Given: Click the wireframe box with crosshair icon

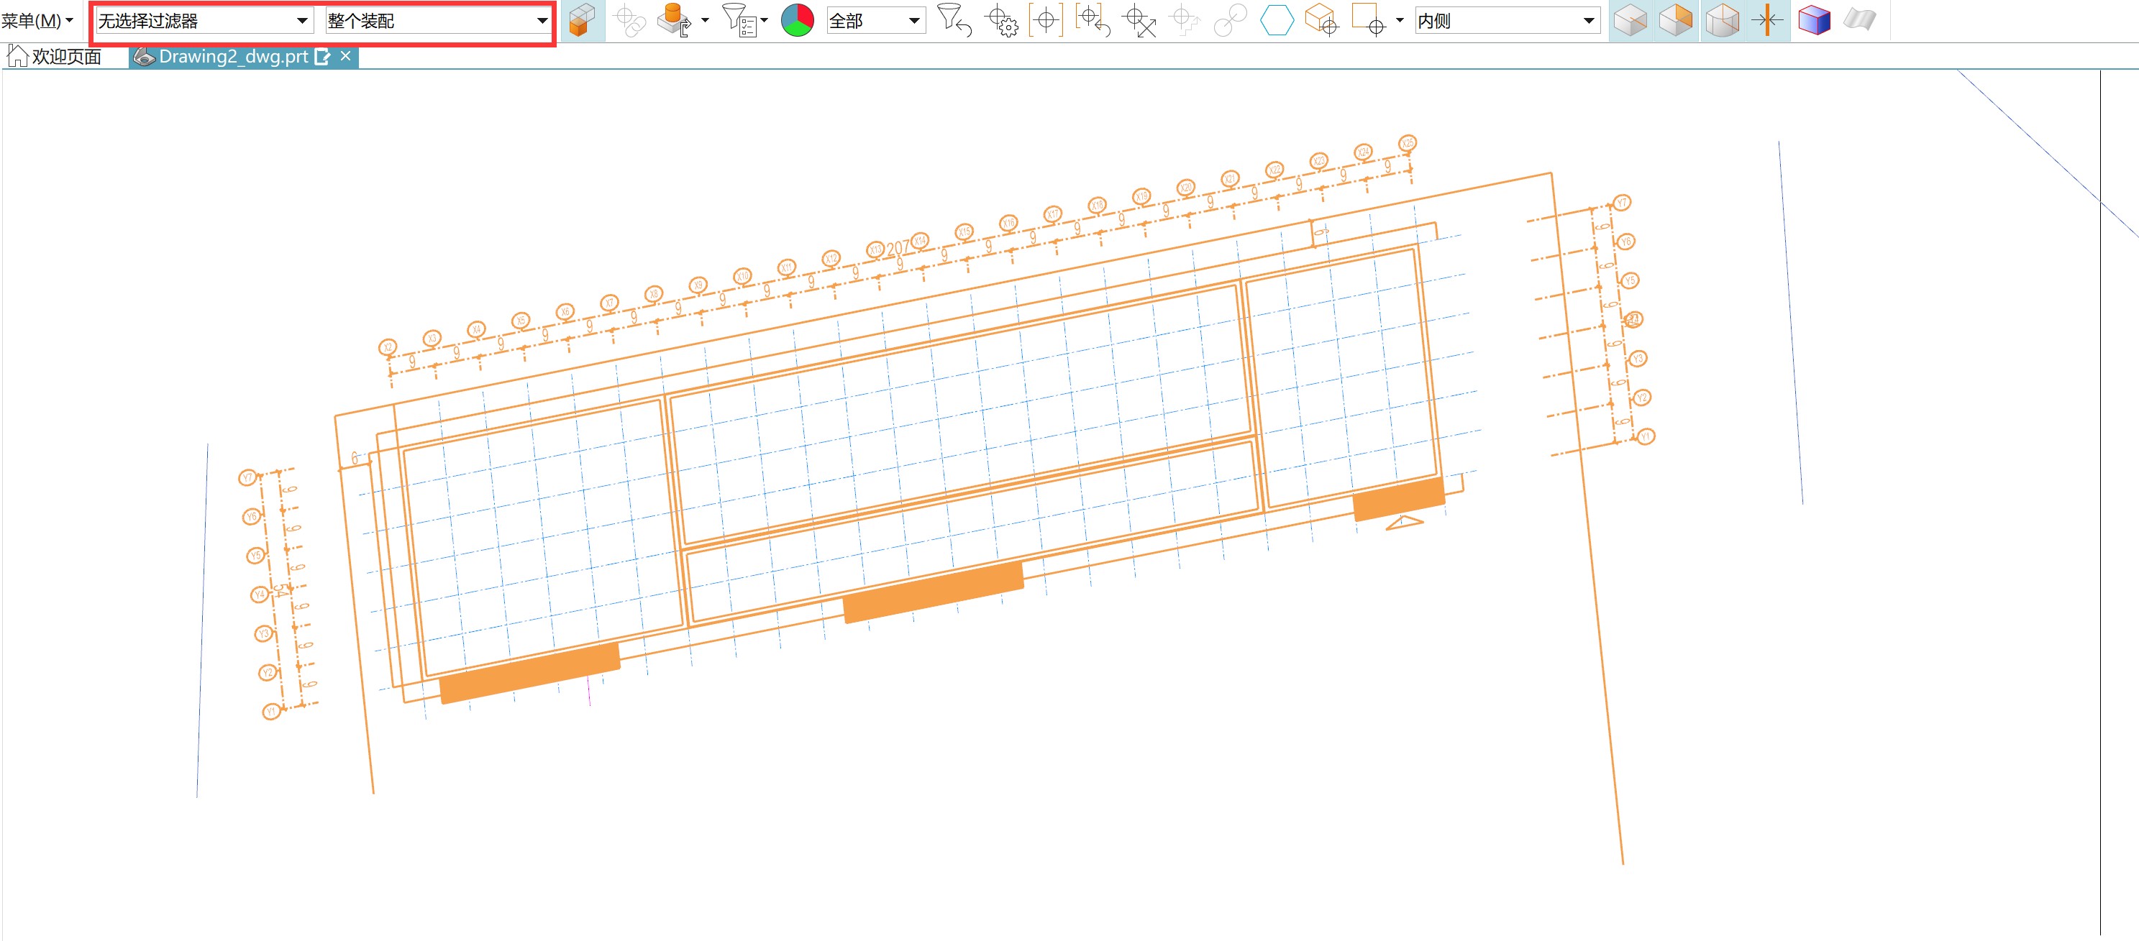Looking at the screenshot, I should (1321, 21).
